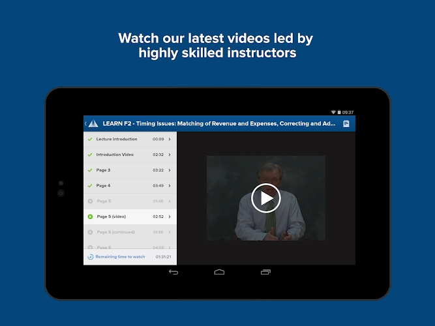Screen dimensions: 435x326
Task: Tap the Android back navigation button
Action: (173, 272)
